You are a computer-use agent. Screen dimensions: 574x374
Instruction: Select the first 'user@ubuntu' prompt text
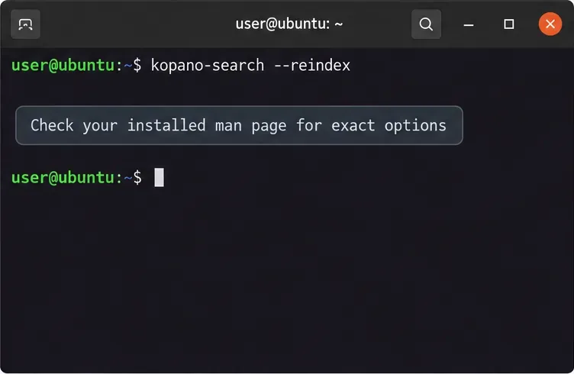point(63,66)
